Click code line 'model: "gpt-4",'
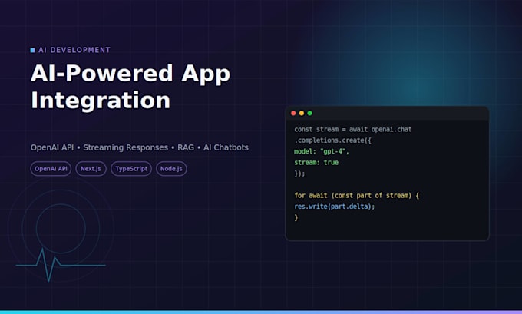 click(322, 151)
